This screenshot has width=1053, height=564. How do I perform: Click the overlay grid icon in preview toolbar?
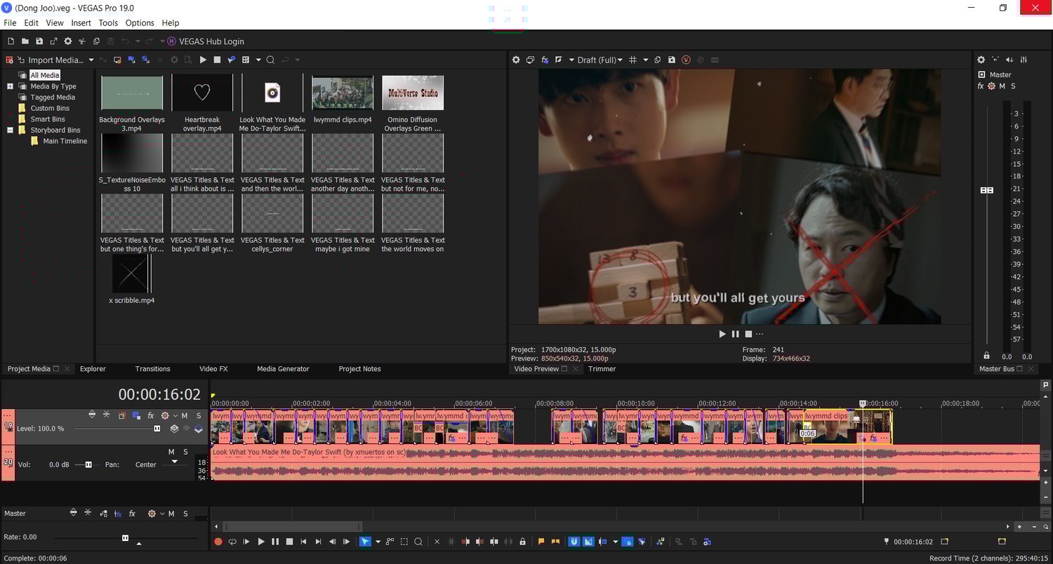[x=633, y=60]
